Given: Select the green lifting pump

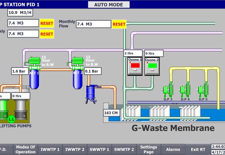Looking at the screenshot, I should (4, 109).
